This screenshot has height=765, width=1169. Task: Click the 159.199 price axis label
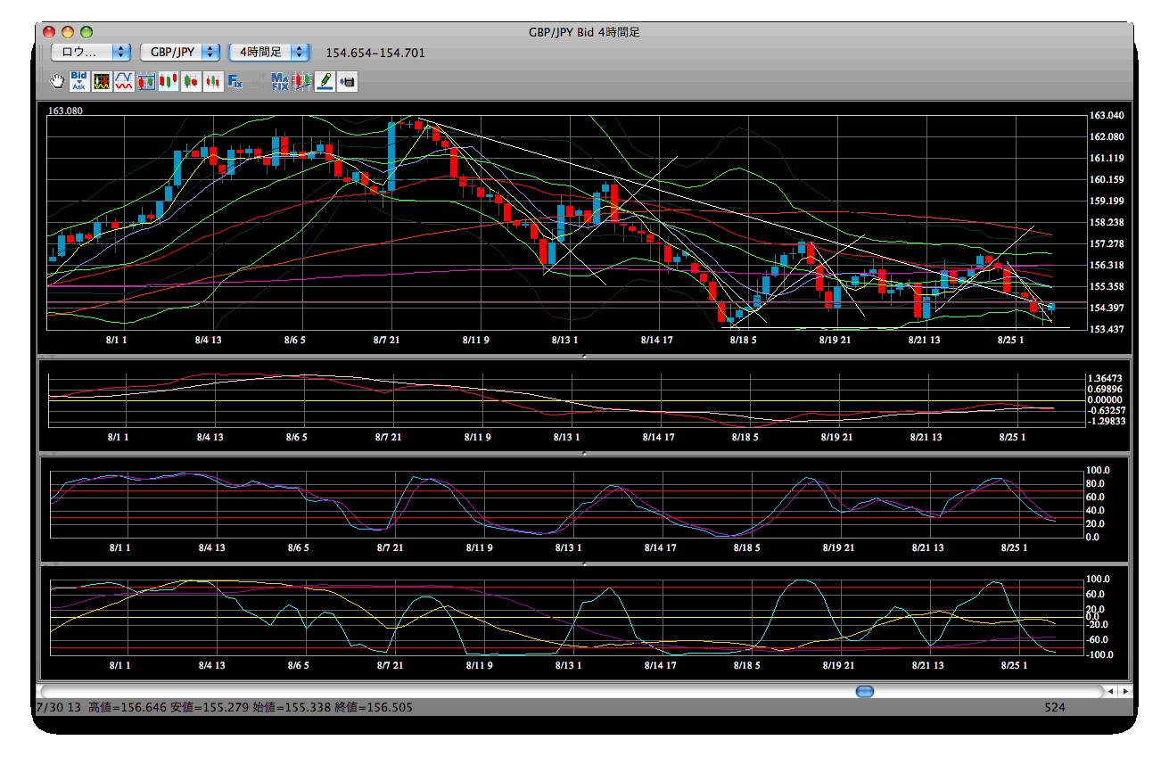click(x=1107, y=202)
